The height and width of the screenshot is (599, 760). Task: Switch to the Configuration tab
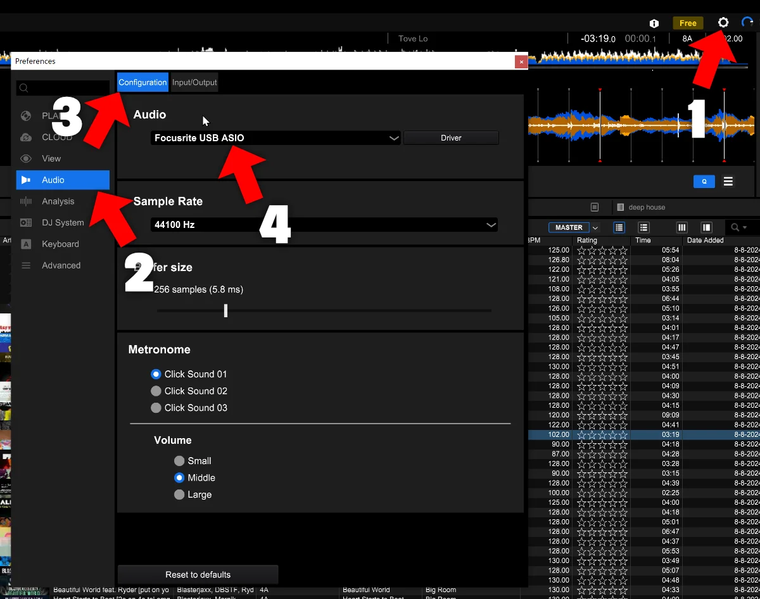142,82
